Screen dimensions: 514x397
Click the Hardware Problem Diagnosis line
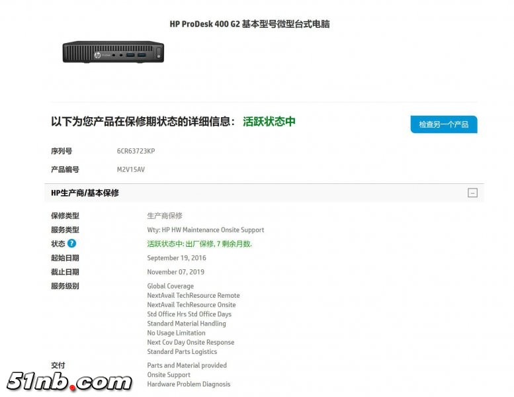[189, 384]
